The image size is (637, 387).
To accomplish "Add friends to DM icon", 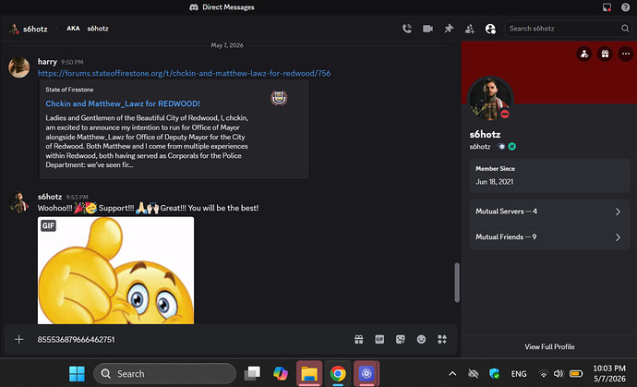I will click(x=470, y=29).
